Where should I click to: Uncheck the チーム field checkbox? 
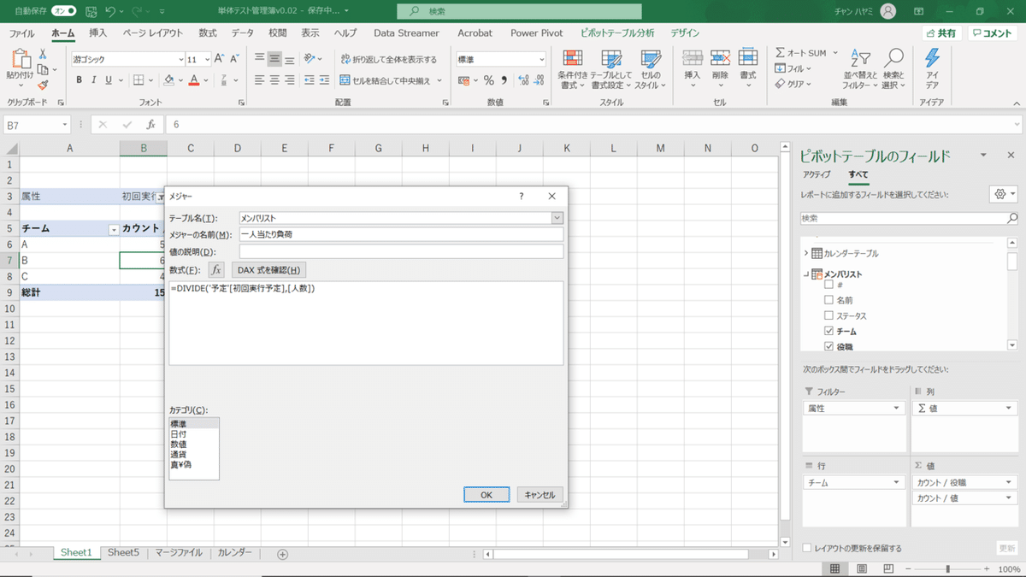tap(828, 331)
